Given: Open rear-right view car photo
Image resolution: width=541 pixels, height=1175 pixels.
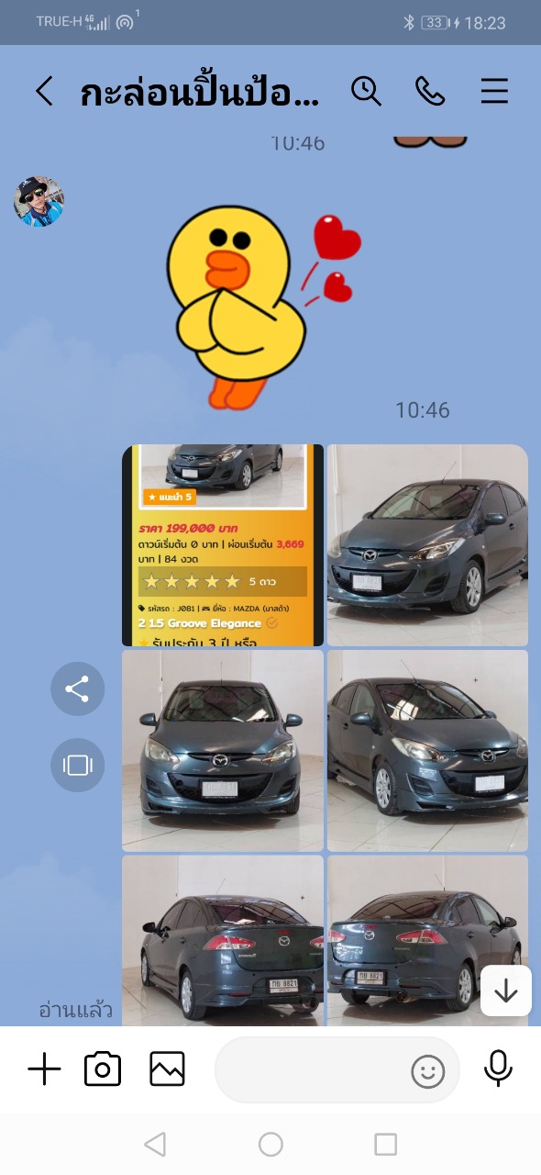Looking at the screenshot, I should [427, 940].
